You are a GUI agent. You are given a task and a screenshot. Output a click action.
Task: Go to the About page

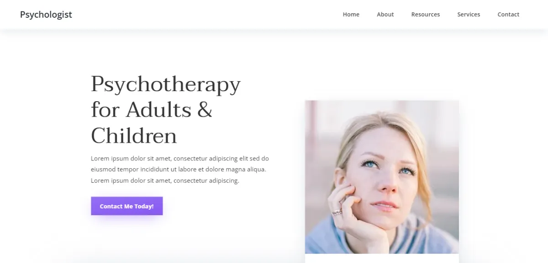coord(385,14)
